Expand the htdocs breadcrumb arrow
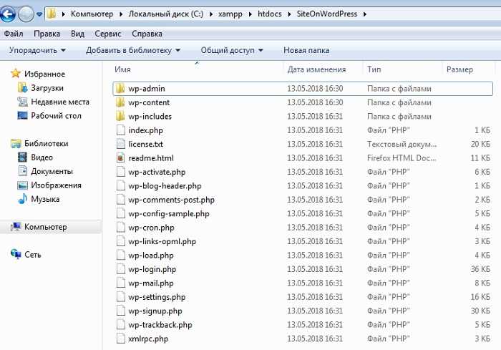 pos(289,14)
